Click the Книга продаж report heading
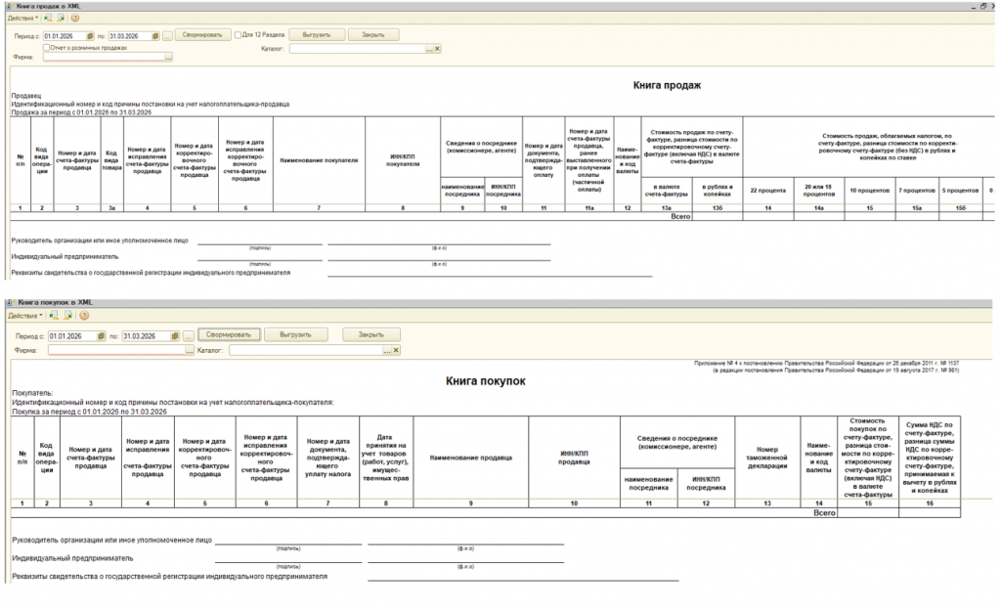This screenshot has width=1001, height=612. pyautogui.click(x=667, y=85)
